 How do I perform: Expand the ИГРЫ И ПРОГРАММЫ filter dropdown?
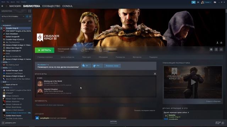pos(23,17)
